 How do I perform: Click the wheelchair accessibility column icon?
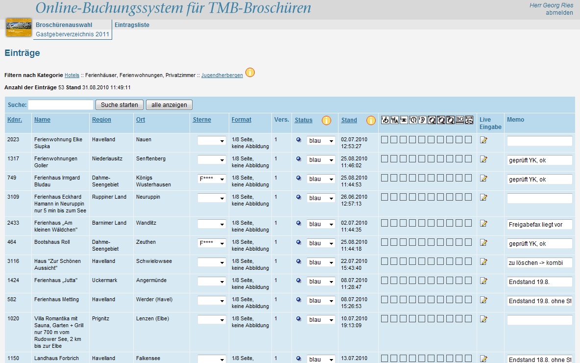(385, 120)
